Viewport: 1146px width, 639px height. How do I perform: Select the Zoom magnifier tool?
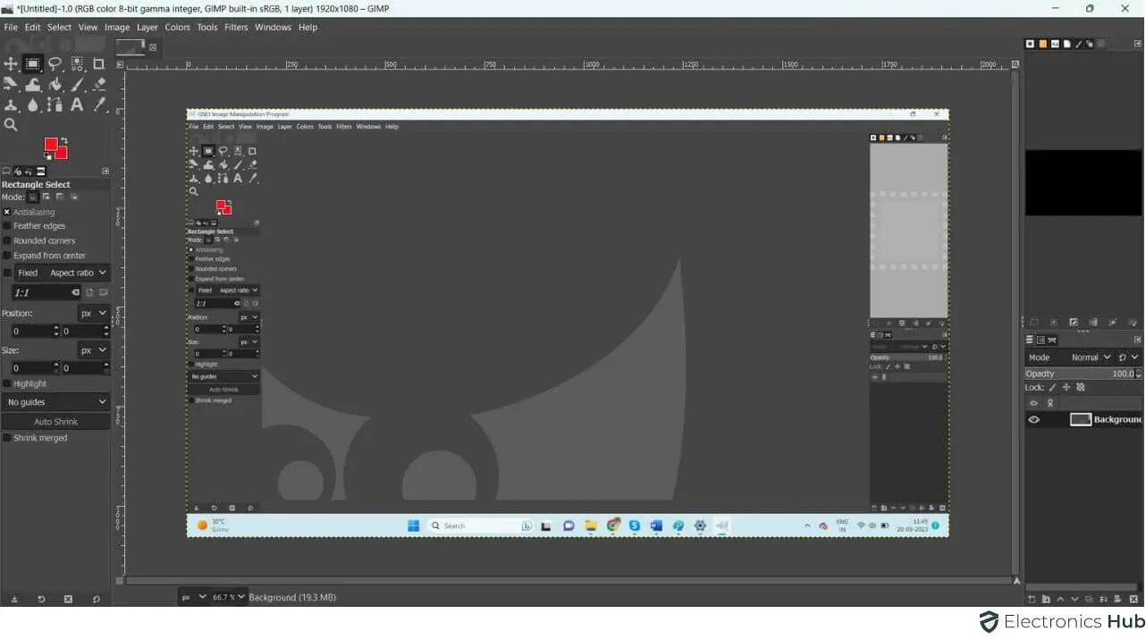tap(11, 125)
